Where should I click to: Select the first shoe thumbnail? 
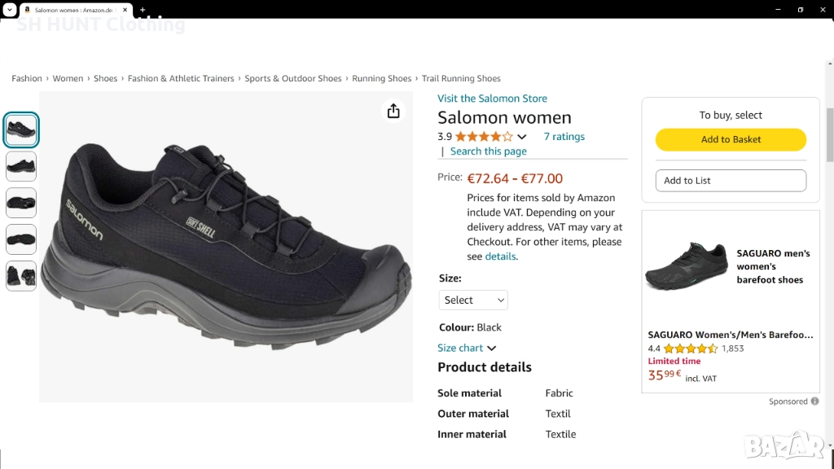point(21,129)
